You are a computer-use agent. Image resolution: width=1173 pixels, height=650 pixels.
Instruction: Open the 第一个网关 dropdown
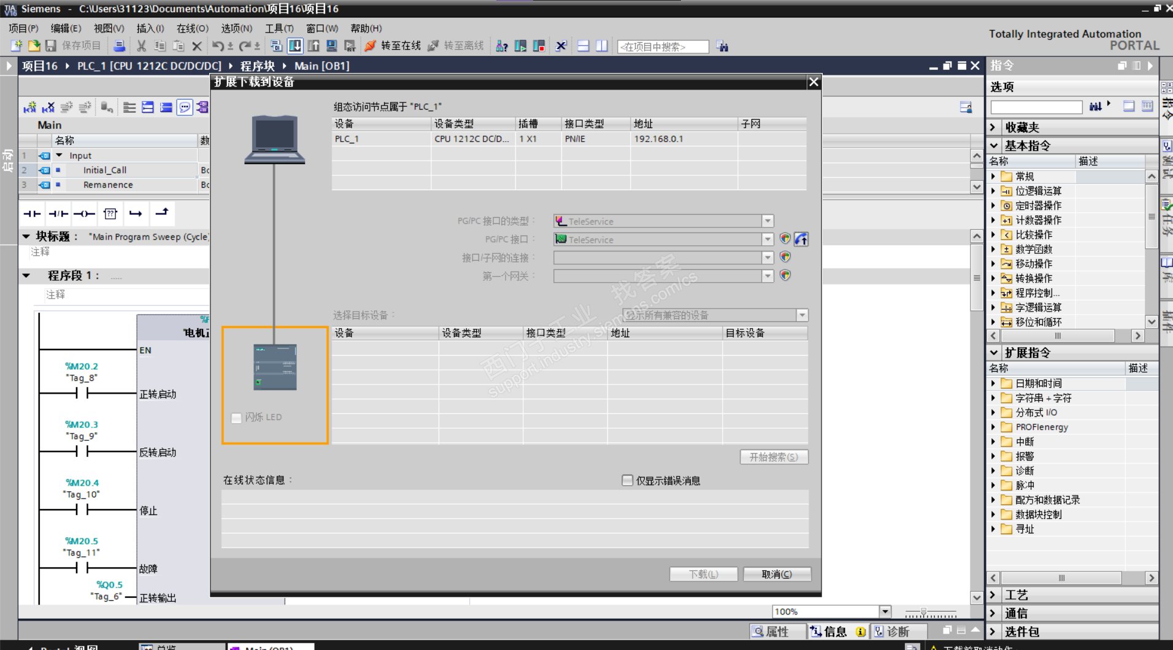(767, 276)
